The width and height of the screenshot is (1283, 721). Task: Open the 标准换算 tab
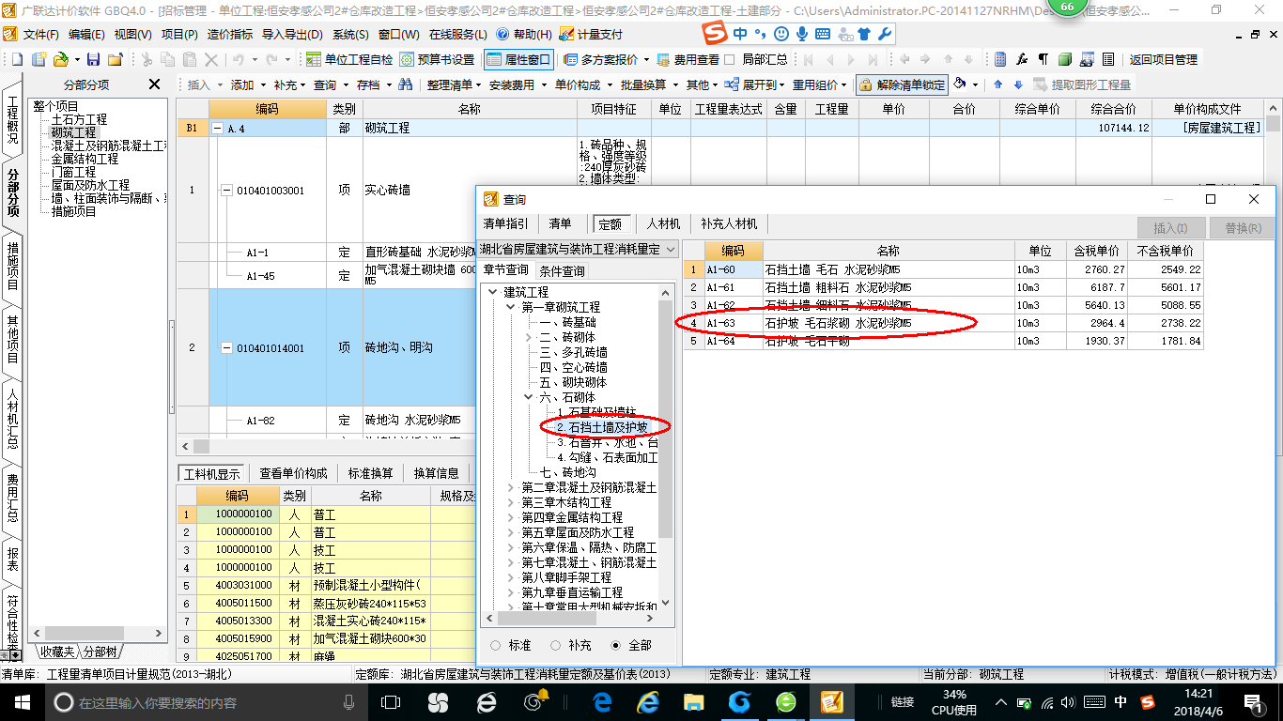370,473
